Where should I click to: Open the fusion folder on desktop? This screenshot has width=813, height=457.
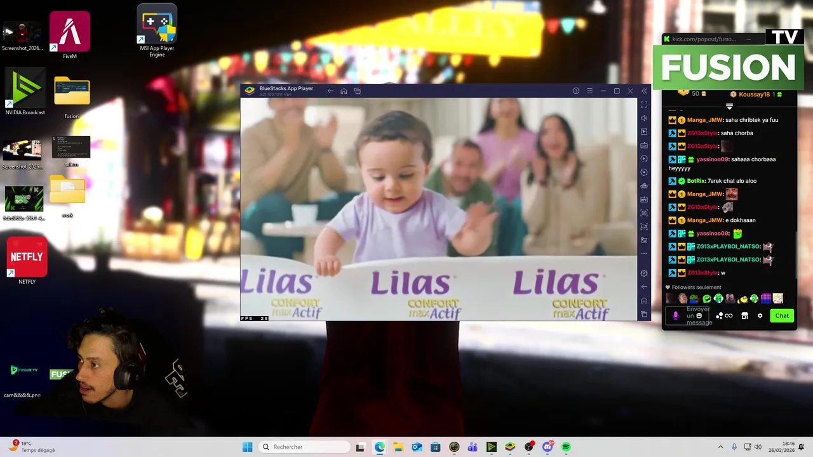point(72,98)
